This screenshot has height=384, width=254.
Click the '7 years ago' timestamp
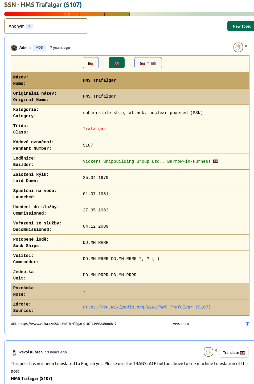(60, 48)
